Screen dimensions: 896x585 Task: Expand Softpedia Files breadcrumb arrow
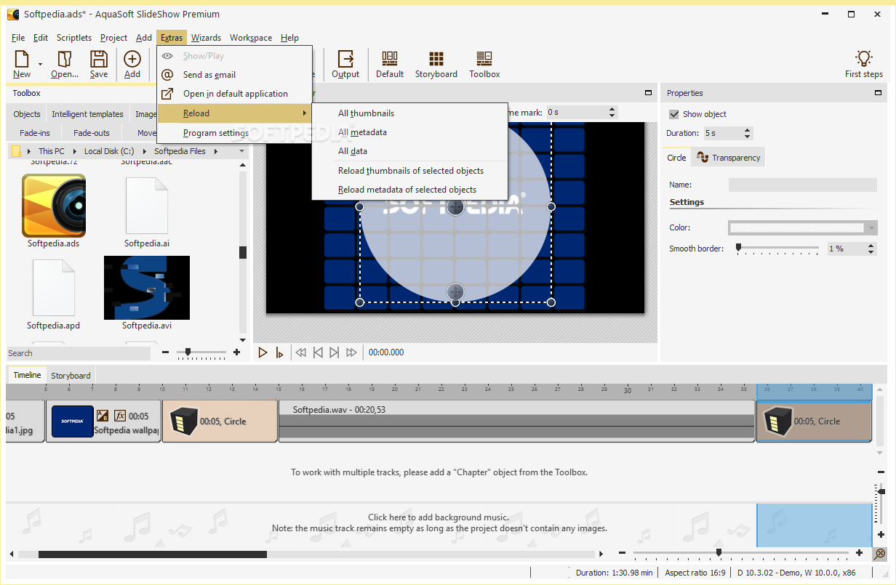click(x=215, y=151)
